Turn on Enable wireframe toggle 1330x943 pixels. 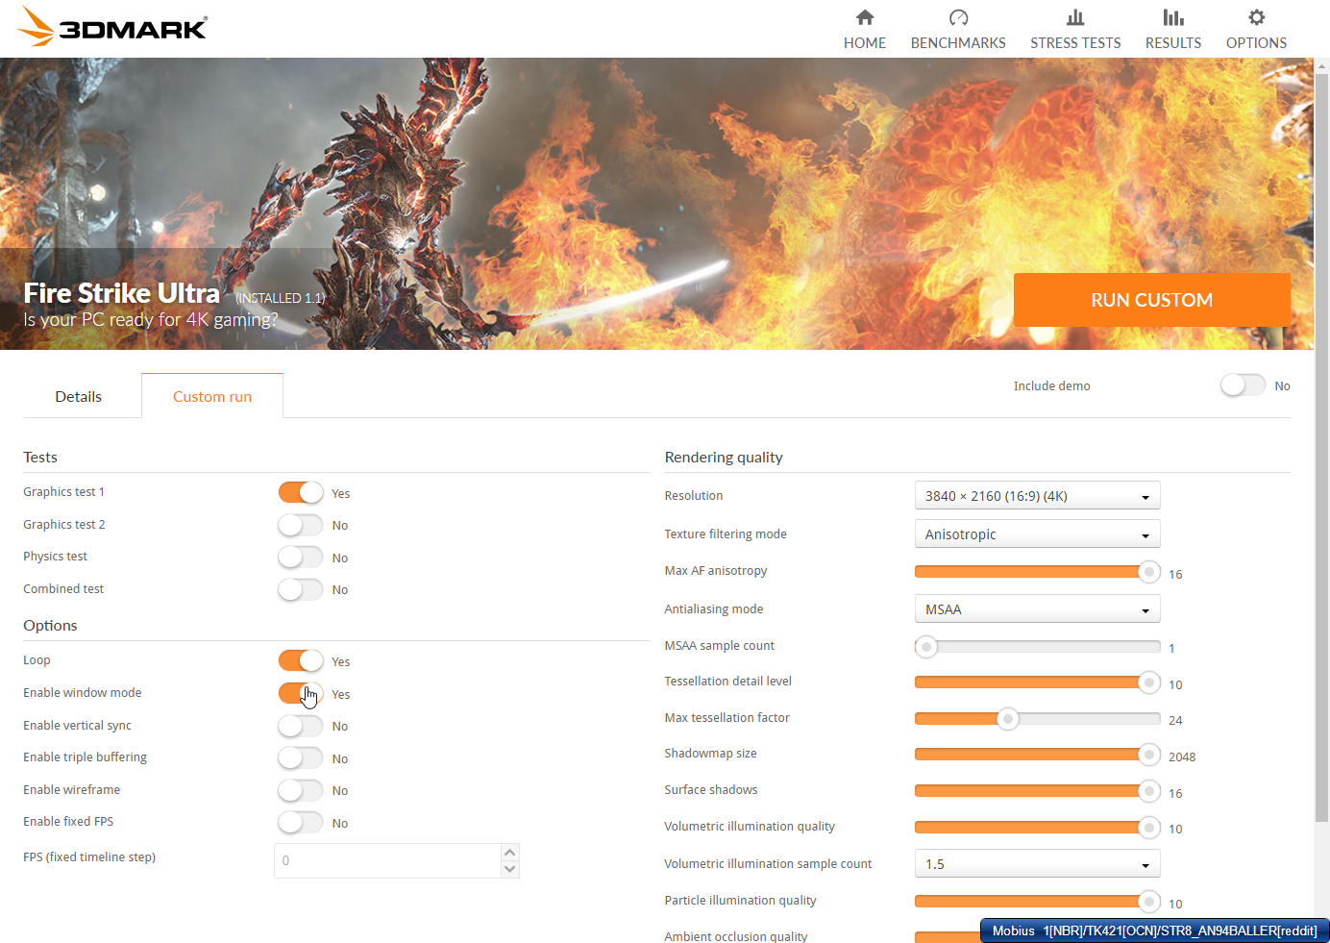[x=301, y=790]
